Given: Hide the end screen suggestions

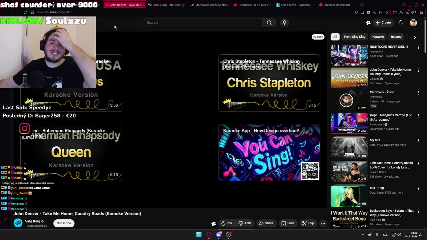Looking at the screenshot, I should tap(318, 37).
